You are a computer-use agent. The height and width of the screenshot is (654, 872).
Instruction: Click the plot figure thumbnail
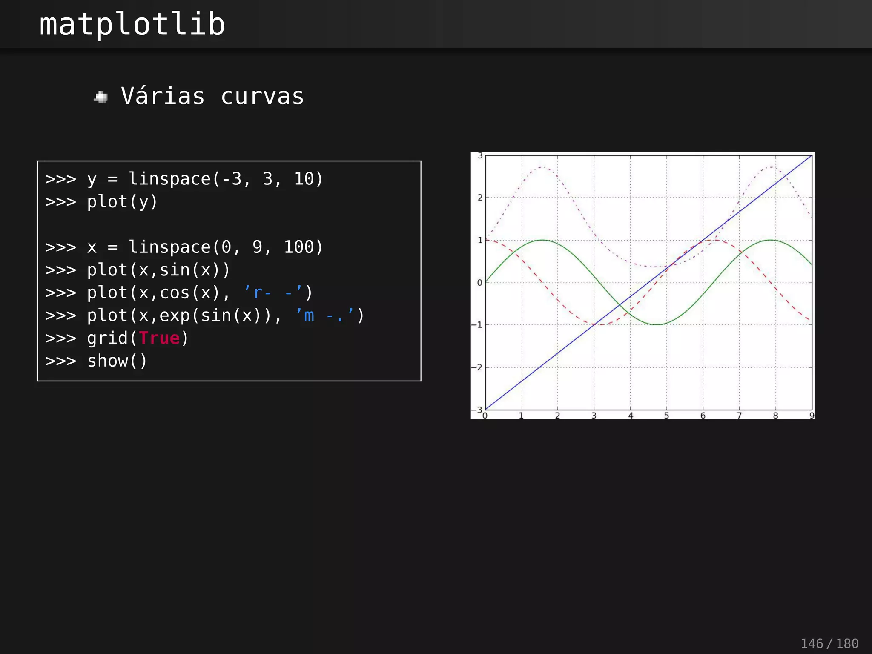pyautogui.click(x=642, y=285)
